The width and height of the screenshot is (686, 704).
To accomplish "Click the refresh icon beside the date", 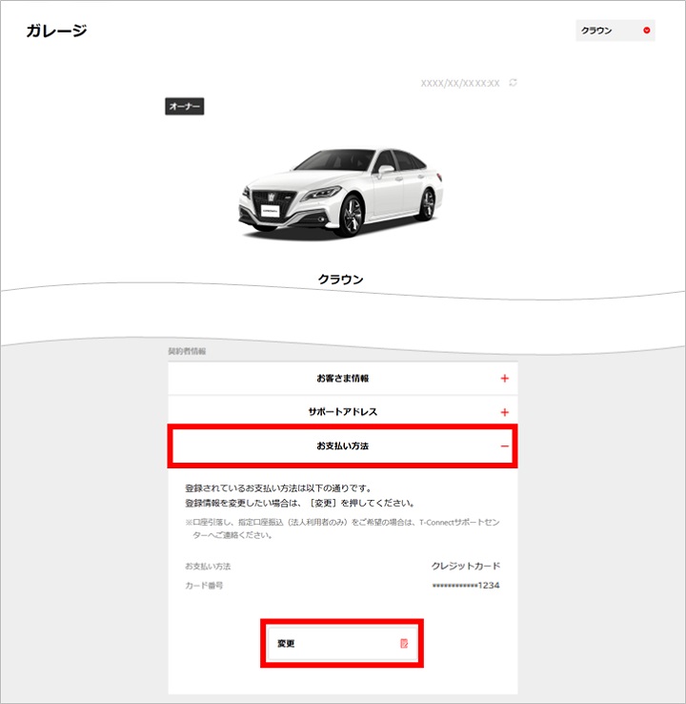I will [513, 83].
